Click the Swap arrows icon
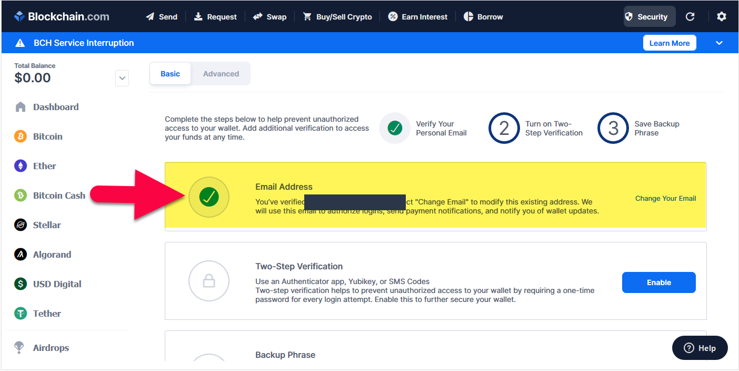The image size is (739, 371). pyautogui.click(x=257, y=16)
